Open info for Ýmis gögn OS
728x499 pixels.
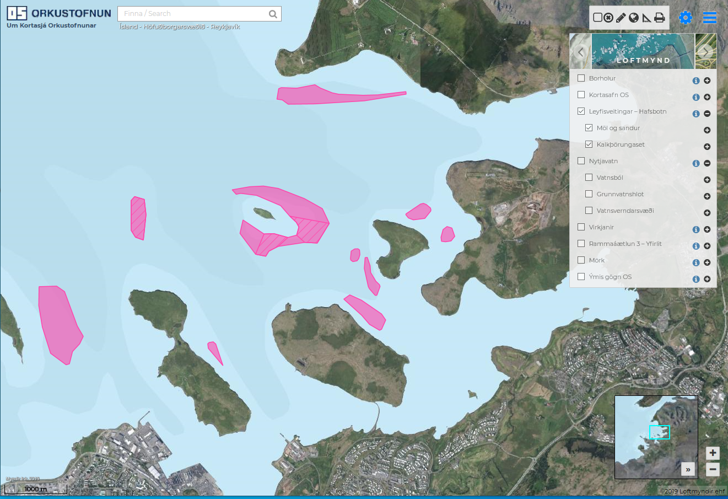pos(696,279)
